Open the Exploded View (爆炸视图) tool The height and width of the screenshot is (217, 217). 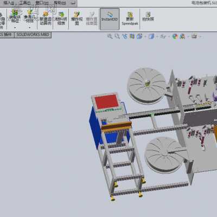coord(77,18)
